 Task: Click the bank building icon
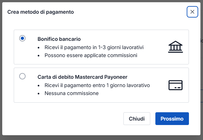(x=175, y=47)
